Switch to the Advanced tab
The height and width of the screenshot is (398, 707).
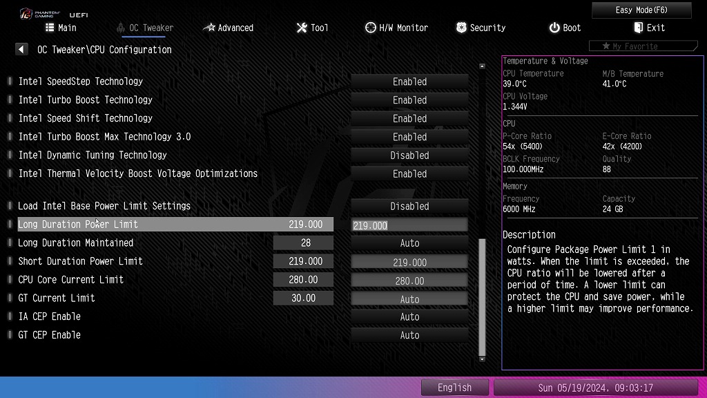pos(228,28)
